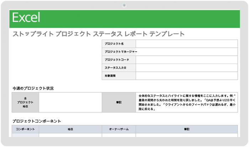The width and height of the screenshot is (249, 147).
Task: Select the 対象期間 label cell
Action: coord(119,76)
